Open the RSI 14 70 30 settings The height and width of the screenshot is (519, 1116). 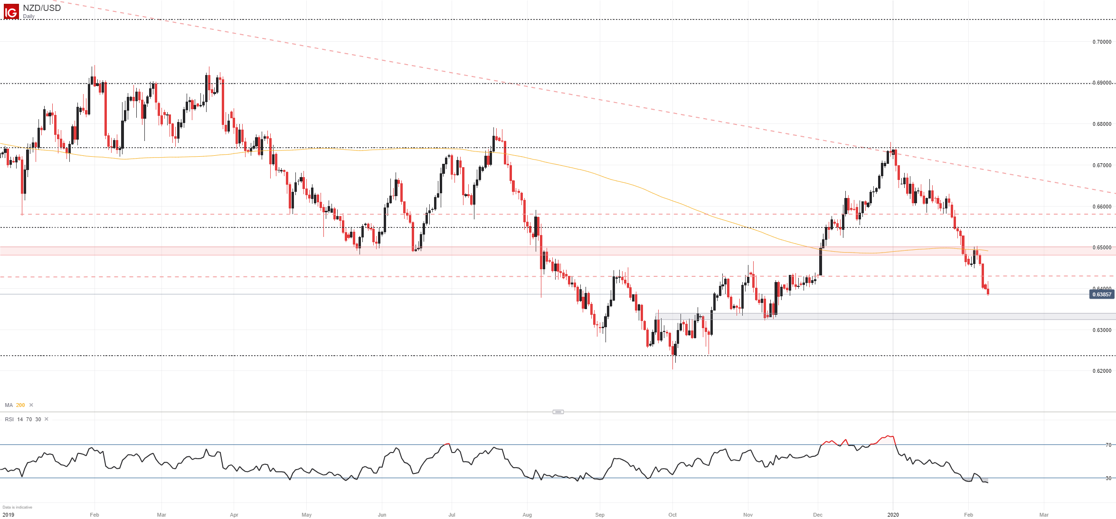23,419
